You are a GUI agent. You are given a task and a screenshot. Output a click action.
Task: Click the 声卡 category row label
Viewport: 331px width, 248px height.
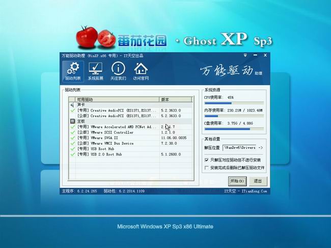81,105
